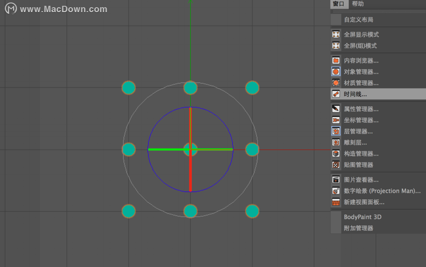
Task: Click the thick red axis handle below center
Action: point(190,171)
